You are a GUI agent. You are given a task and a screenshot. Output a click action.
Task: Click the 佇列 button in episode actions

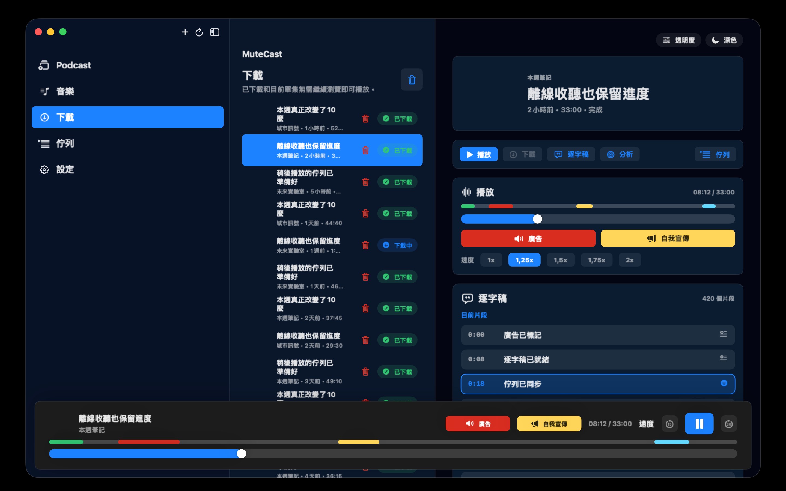715,154
